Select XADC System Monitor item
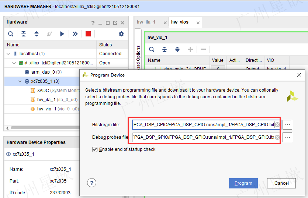Image resolution: width=308 pixels, height=198 pixels. coord(55,91)
